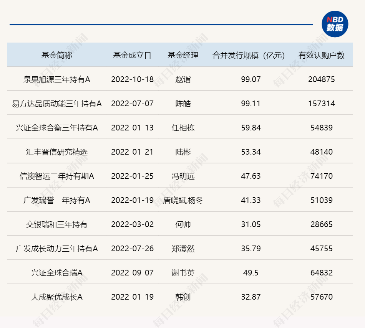This screenshot has width=365, height=328.
Task: Click the date 2022-03-02
Action: (132, 224)
